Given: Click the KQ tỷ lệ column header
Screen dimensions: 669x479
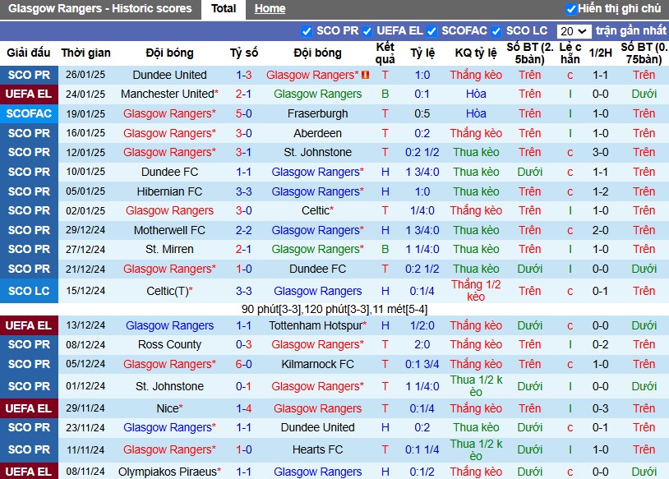Looking at the screenshot, I should click(476, 53).
